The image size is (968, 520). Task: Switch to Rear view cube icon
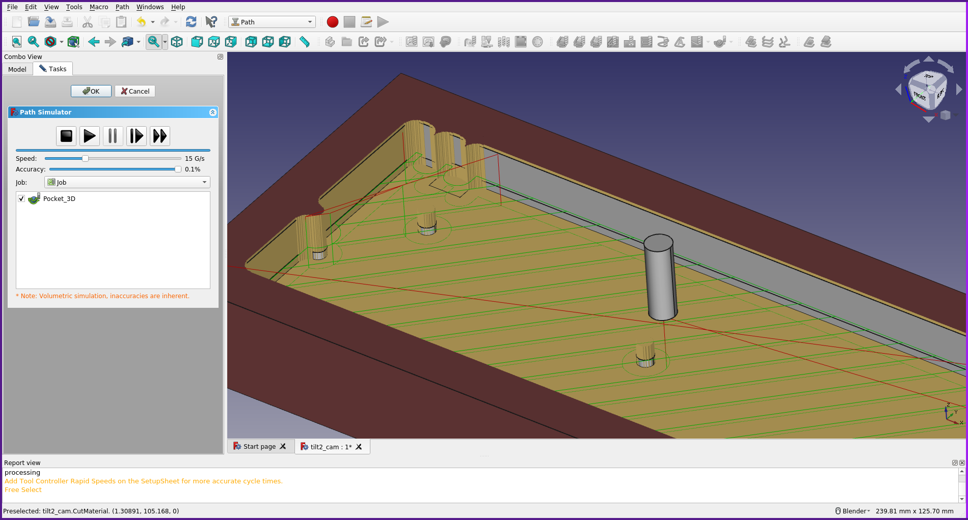click(251, 42)
